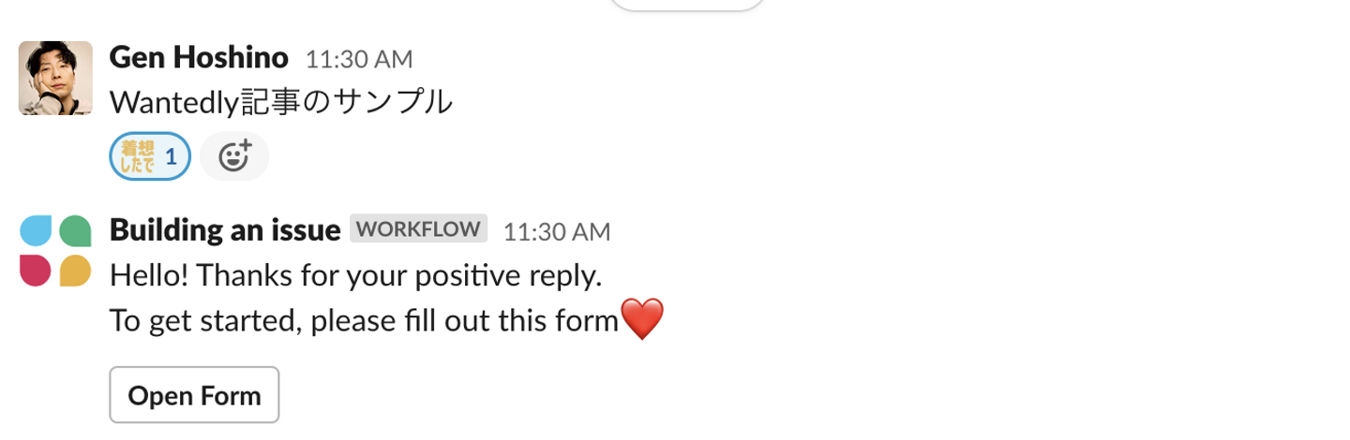Click the red heart emoji
This screenshot has width=1350, height=440.
pyautogui.click(x=643, y=320)
